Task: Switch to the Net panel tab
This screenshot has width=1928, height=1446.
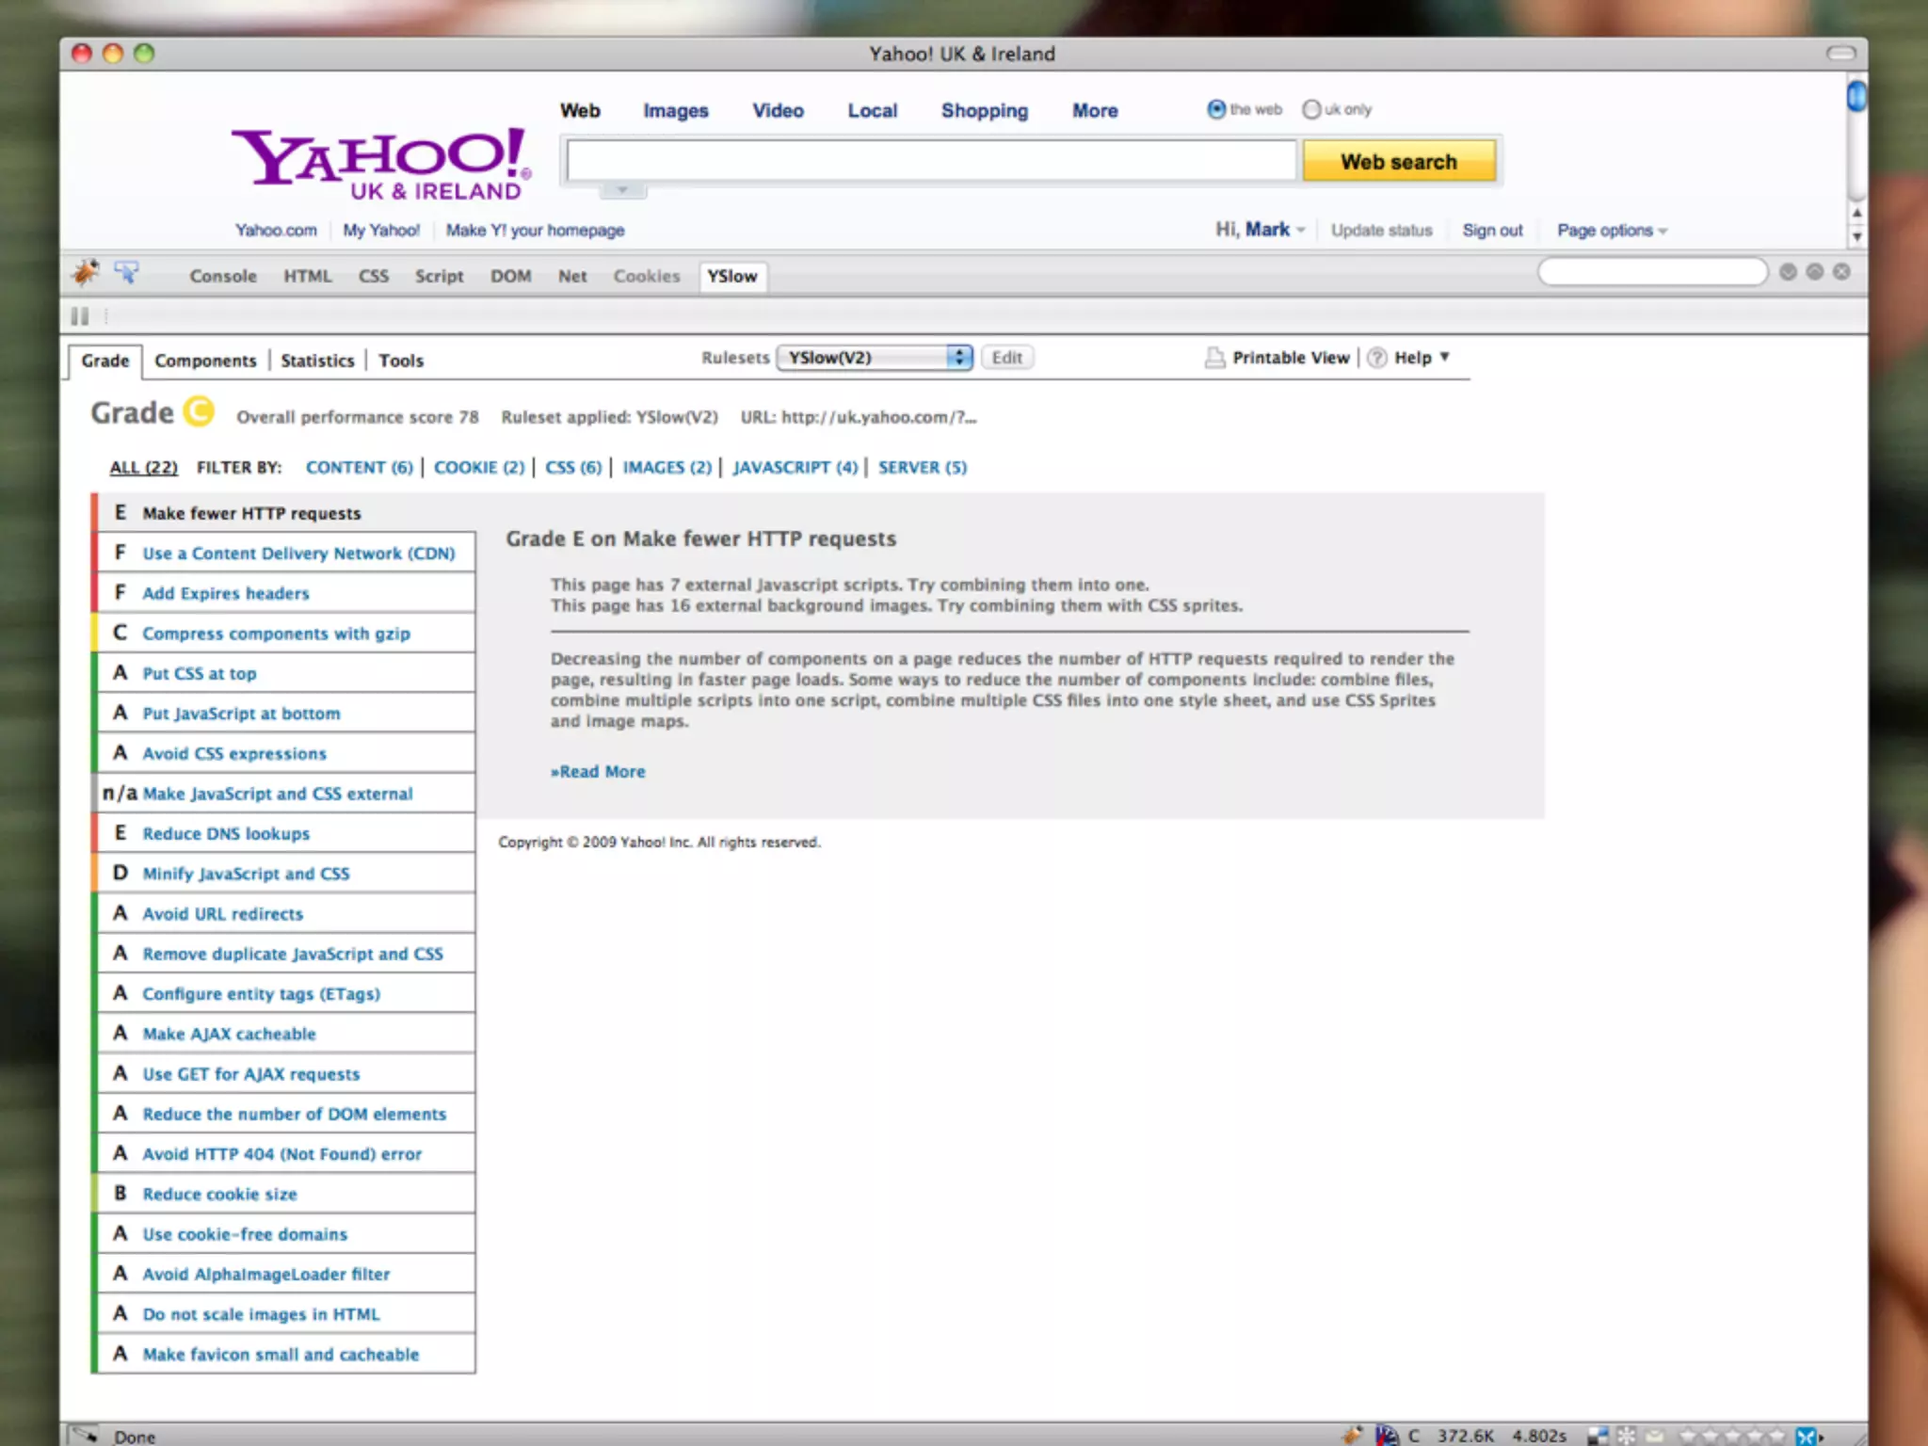Action: click(571, 276)
